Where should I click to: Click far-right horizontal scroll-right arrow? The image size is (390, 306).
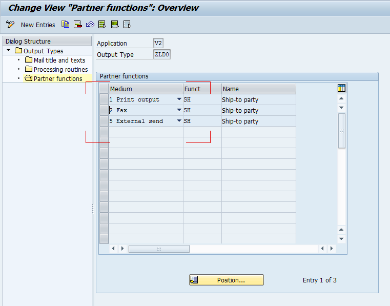tap(331, 249)
